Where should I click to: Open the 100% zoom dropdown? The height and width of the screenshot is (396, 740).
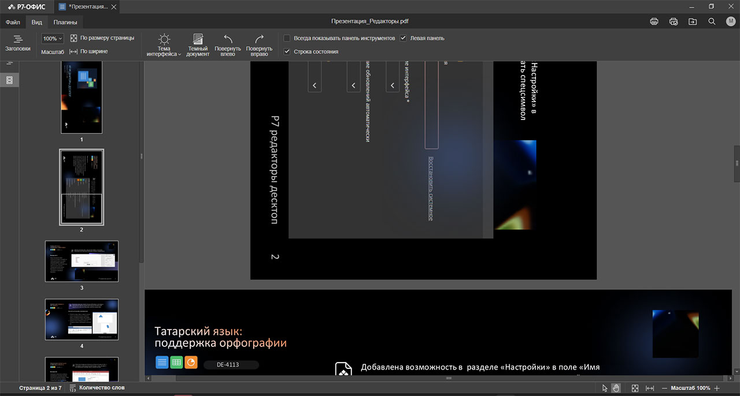tap(53, 39)
